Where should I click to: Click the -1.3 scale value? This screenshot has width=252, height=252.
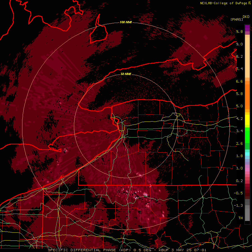tap(238, 206)
